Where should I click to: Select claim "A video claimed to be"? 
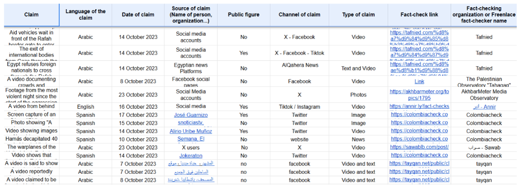(x=31, y=180)
